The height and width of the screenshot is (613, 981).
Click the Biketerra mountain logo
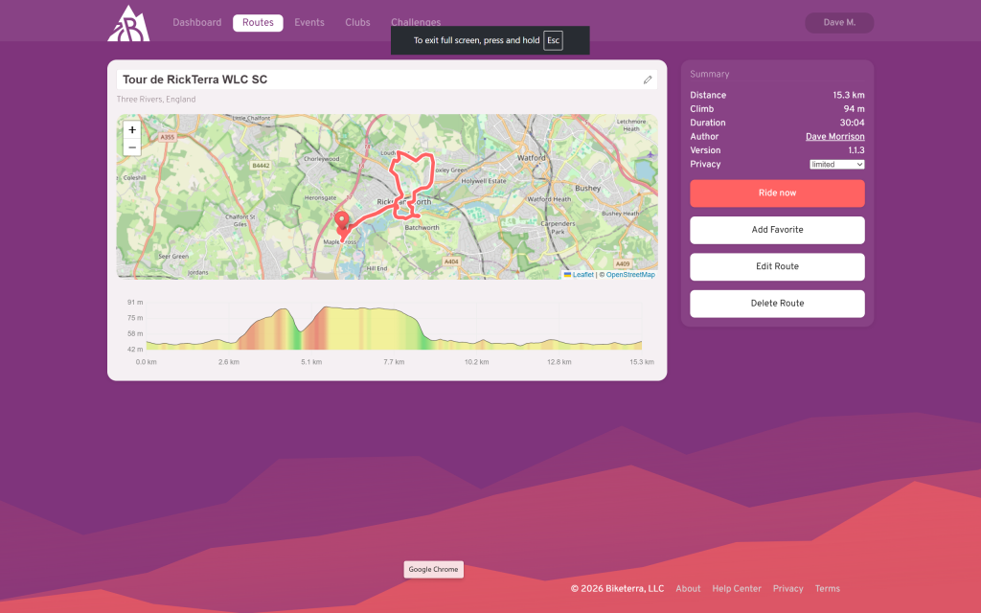128,23
